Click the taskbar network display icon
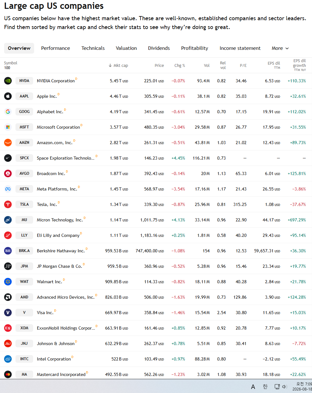 277,387
